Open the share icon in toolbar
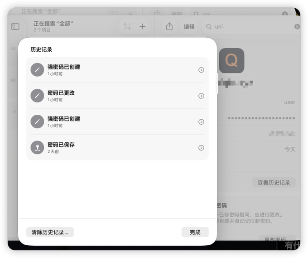This screenshot has width=308, height=258. (x=169, y=26)
